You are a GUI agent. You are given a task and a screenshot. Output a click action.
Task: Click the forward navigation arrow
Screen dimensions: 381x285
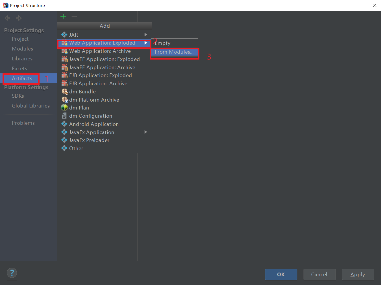point(19,18)
